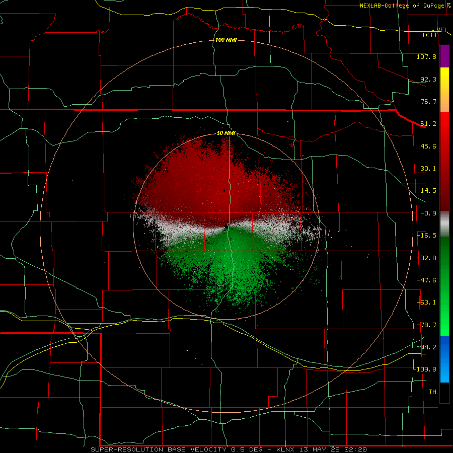
Task: Click the -109.8 scale value
Action: (425, 369)
